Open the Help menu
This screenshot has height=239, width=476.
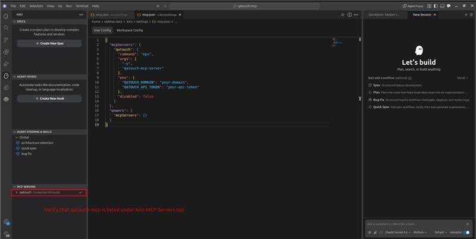[x=95, y=6]
